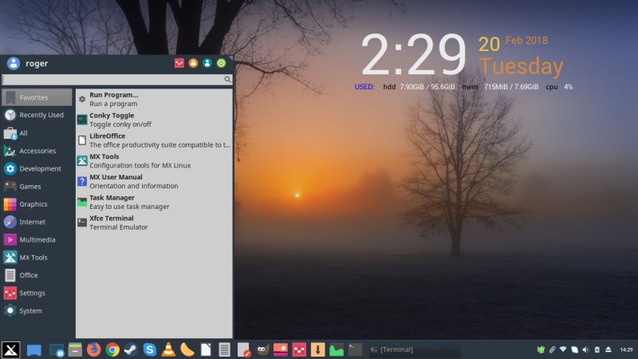The width and height of the screenshot is (638, 359).
Task: Click the orange Lock Screen button
Action: 193,63
